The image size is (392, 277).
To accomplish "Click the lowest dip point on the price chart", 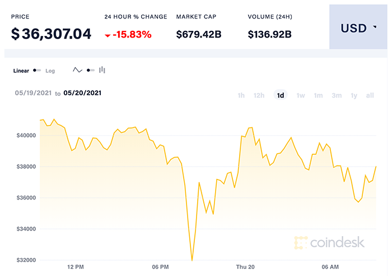I will [192, 260].
